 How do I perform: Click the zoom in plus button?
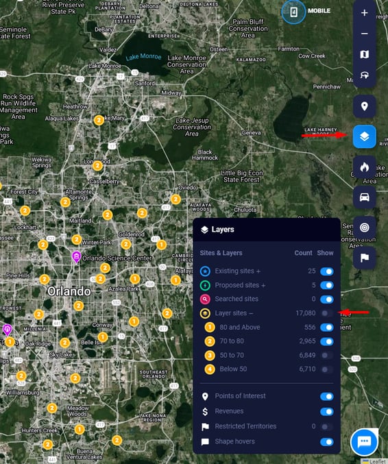tap(364, 13)
